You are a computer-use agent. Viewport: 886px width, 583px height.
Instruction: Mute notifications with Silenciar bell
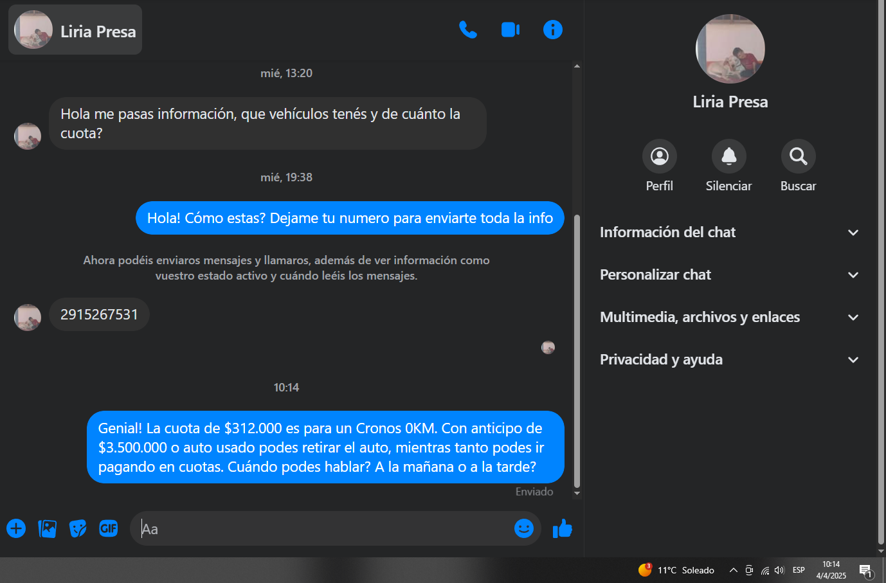pos(728,156)
